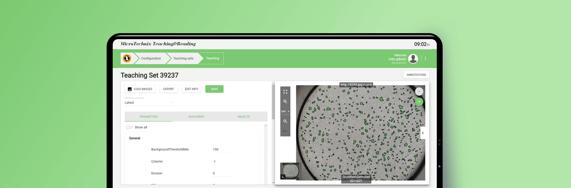This screenshot has width=571, height=188.
Task: Zoom out of the dish image
Action: coord(285,121)
